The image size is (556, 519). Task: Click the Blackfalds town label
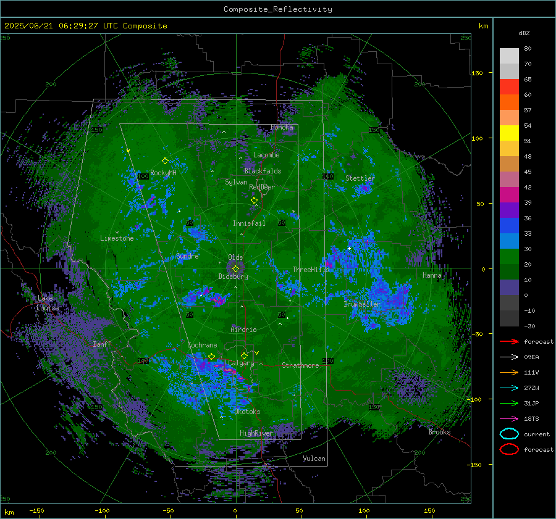click(263, 171)
